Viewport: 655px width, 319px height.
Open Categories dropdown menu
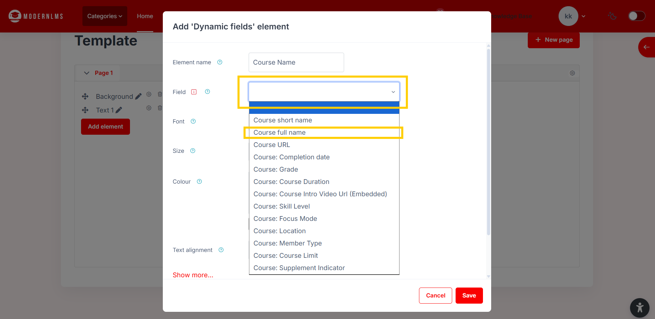(105, 16)
